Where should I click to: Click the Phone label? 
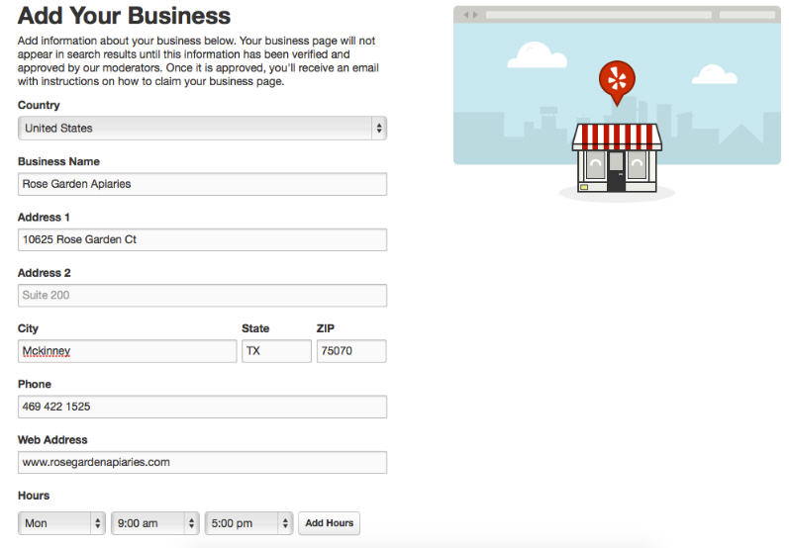[35, 384]
